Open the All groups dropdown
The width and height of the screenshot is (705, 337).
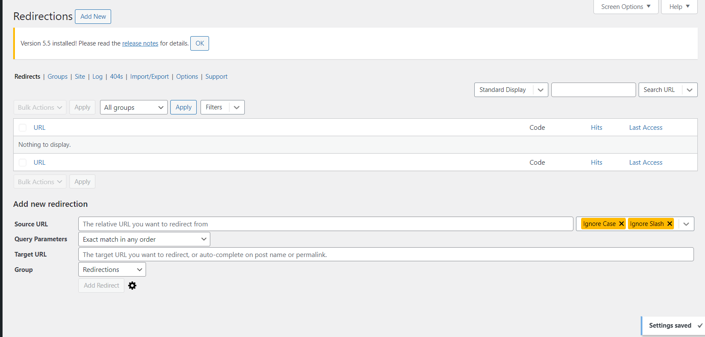tap(134, 107)
